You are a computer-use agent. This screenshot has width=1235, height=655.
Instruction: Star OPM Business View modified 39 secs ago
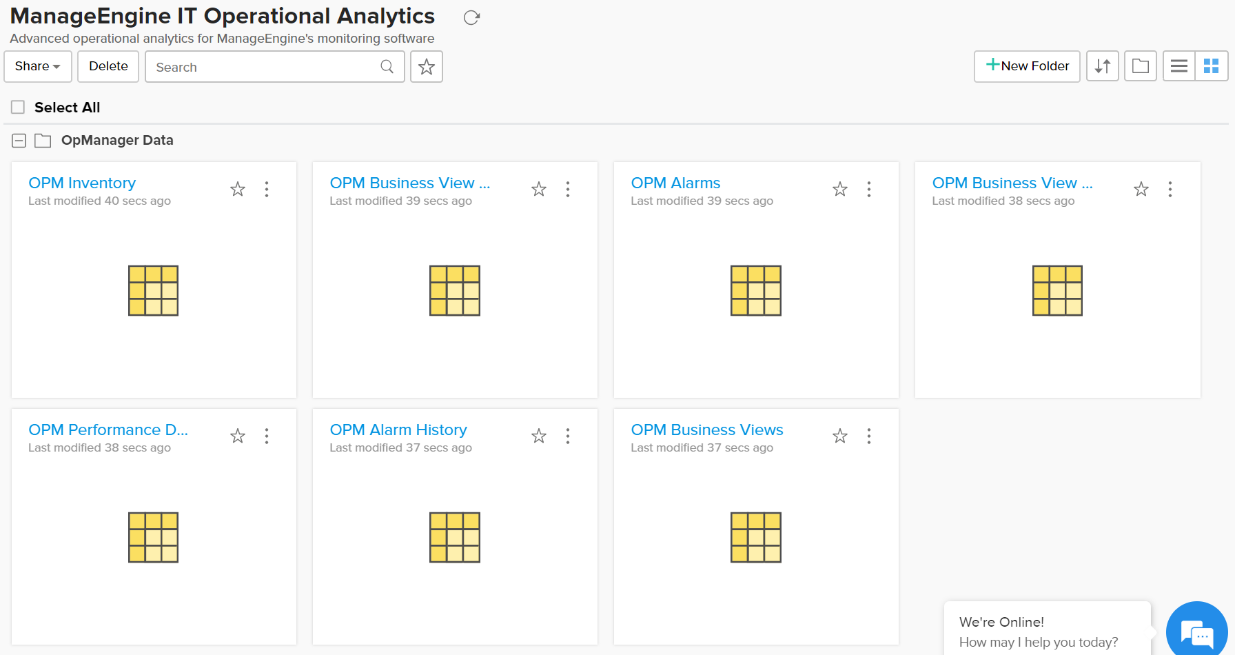[x=539, y=189]
